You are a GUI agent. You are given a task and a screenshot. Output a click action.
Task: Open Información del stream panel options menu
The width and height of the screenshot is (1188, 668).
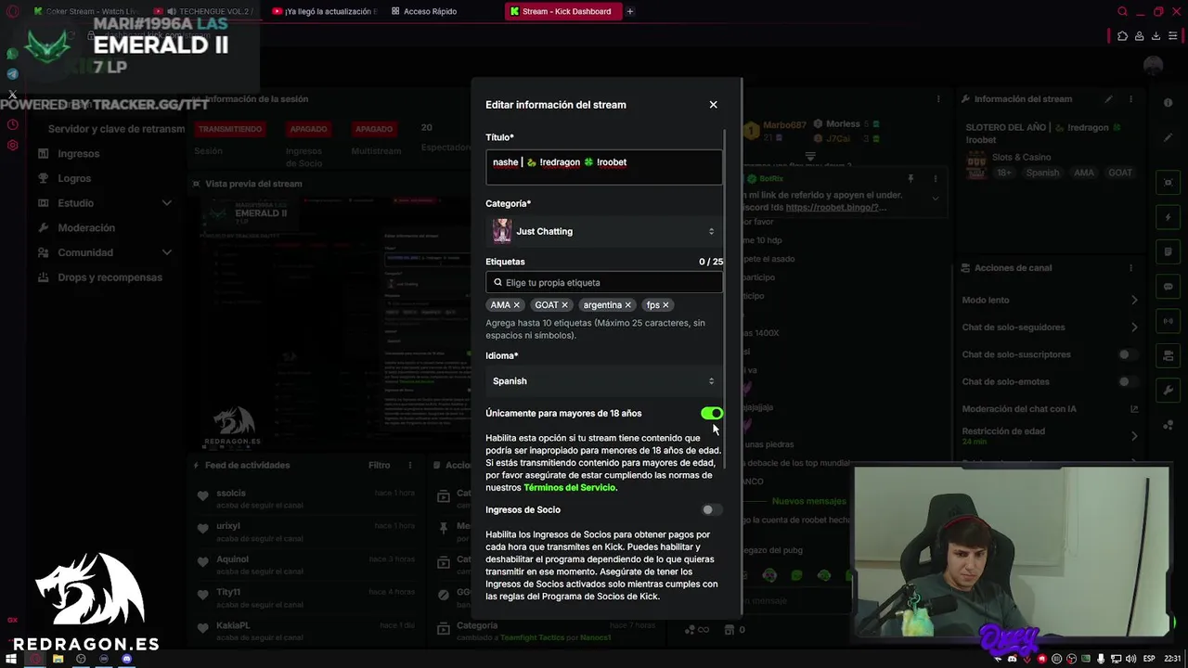click(1130, 99)
